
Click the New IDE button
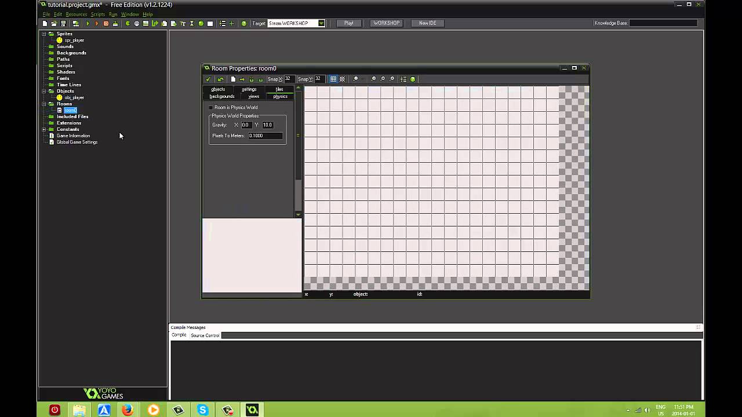pos(428,23)
